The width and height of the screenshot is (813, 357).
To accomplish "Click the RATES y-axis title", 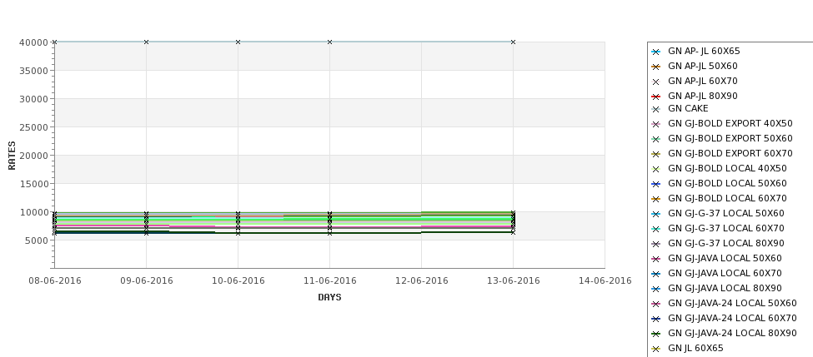I will (12, 155).
